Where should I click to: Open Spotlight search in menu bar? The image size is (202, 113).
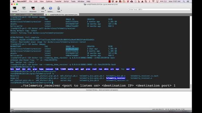click(184, 1)
